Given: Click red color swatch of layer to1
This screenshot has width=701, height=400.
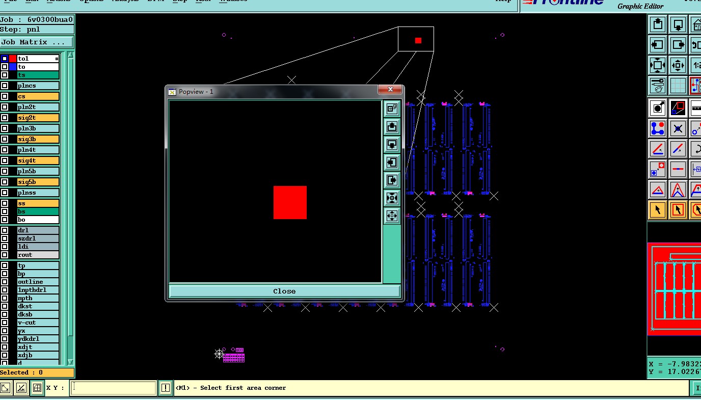Looking at the screenshot, I should click(x=13, y=59).
